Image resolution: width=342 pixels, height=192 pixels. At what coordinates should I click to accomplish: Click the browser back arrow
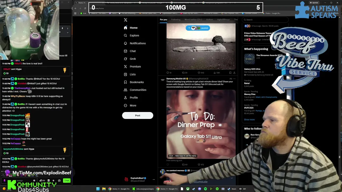pos(75,8)
